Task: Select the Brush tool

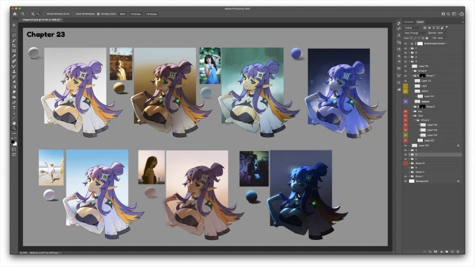Action: (14, 67)
